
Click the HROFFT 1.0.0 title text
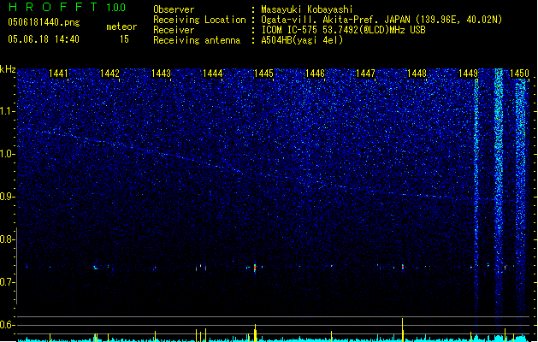point(68,7)
